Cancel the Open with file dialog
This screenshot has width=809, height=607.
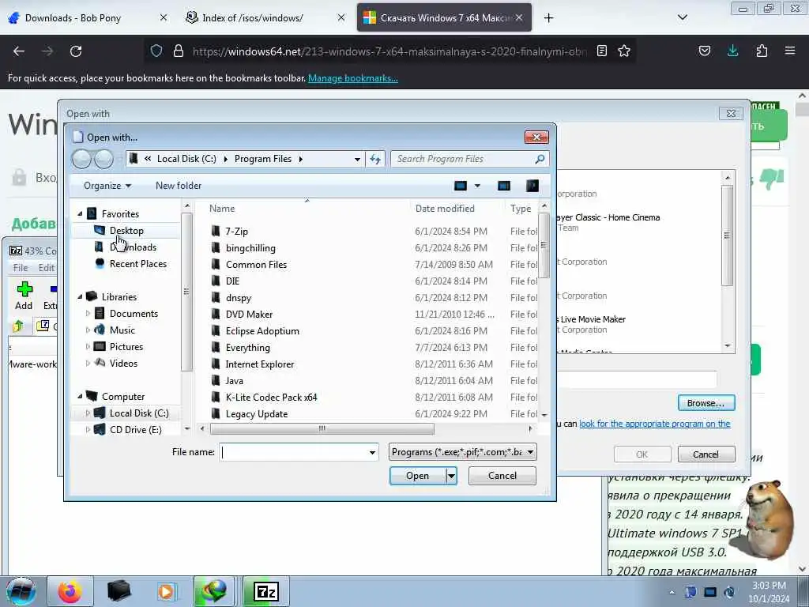(x=502, y=476)
